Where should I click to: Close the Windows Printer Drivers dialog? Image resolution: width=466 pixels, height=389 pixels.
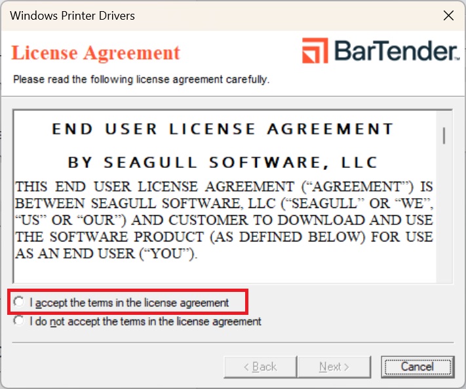(x=448, y=15)
